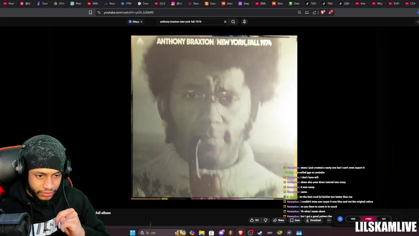Switch to the 'CCA' YouTube tab
The height and width of the screenshot is (236, 419).
(x=410, y=4)
